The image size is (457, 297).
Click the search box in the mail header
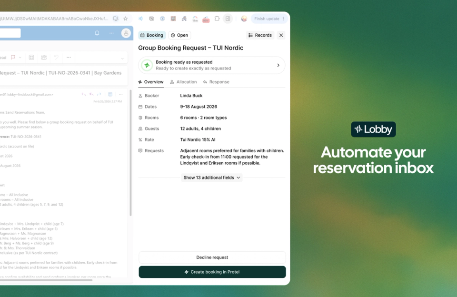pyautogui.click(x=10, y=33)
